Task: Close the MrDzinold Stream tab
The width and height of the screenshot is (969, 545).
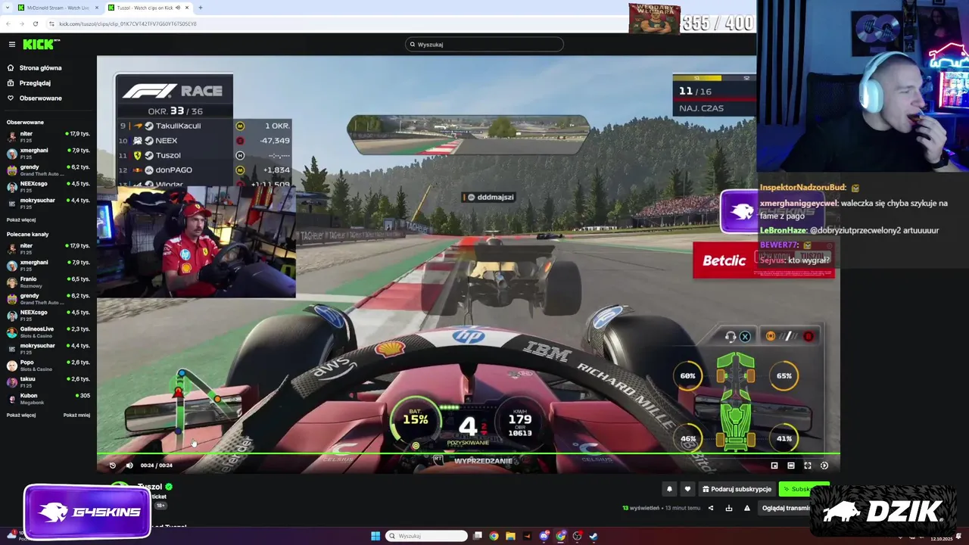Action: (95, 8)
